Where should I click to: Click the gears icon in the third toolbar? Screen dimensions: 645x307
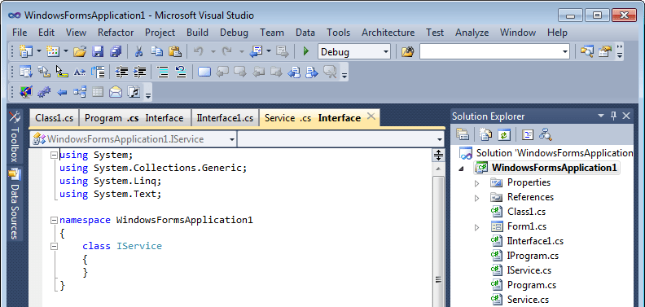(x=44, y=92)
